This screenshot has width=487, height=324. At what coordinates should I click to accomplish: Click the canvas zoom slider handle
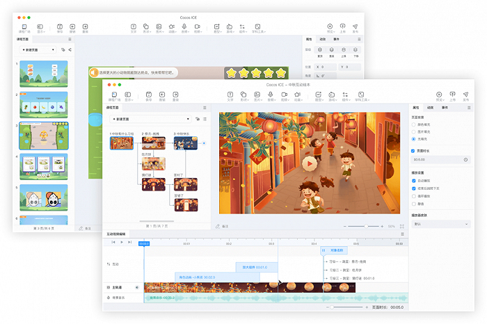[367, 227]
